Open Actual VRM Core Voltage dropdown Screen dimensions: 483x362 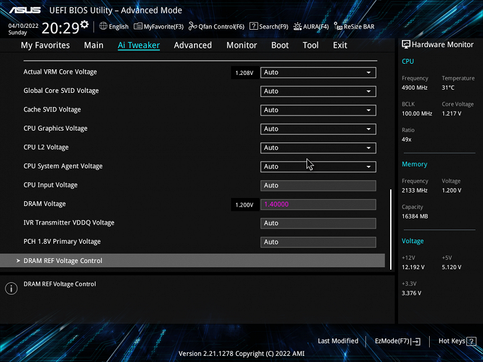318,72
